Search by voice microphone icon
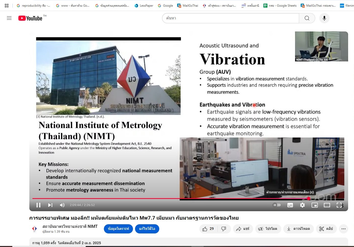Screen dimensions: 354x247 324,18
